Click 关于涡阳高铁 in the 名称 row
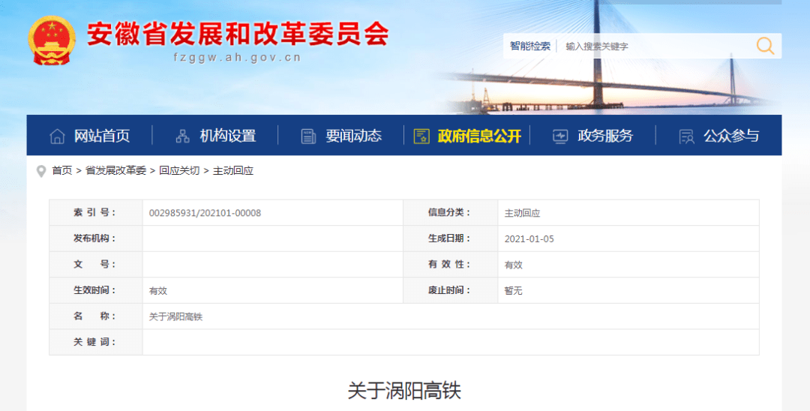The width and height of the screenshot is (810, 411). [x=175, y=316]
